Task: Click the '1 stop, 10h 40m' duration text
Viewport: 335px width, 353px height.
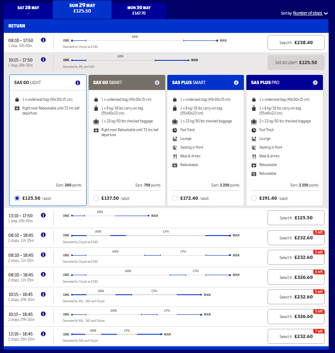Action: [x=20, y=46]
